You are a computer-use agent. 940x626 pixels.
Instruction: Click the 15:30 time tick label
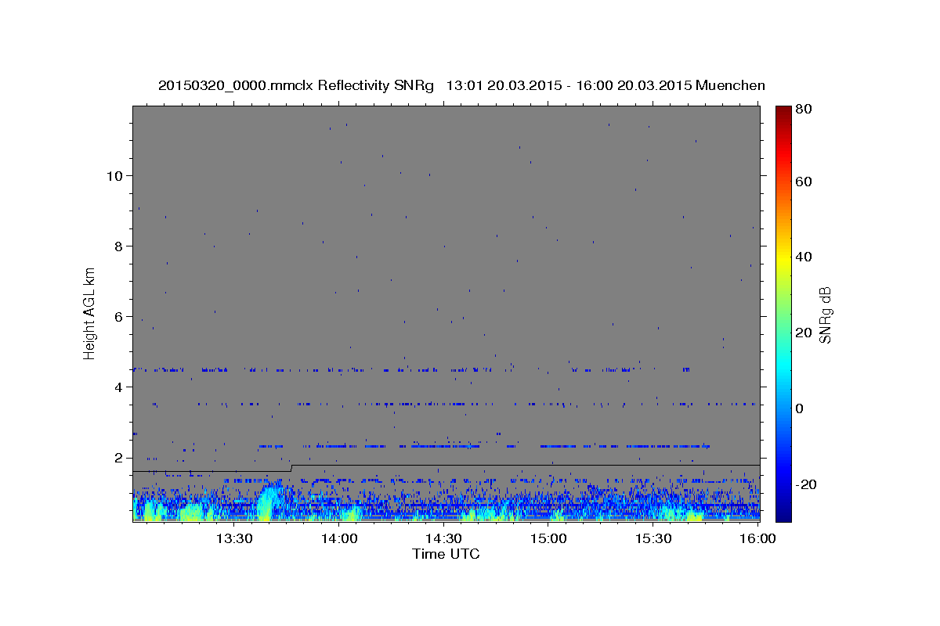[x=653, y=538]
